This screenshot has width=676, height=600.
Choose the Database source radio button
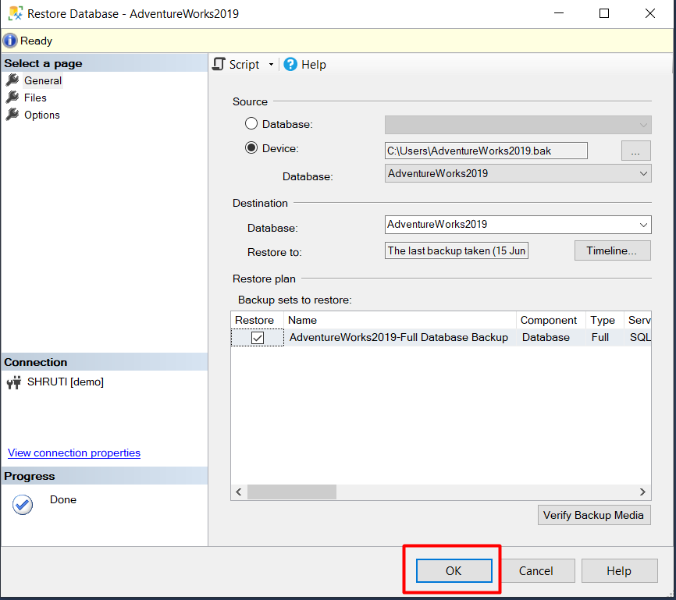251,124
